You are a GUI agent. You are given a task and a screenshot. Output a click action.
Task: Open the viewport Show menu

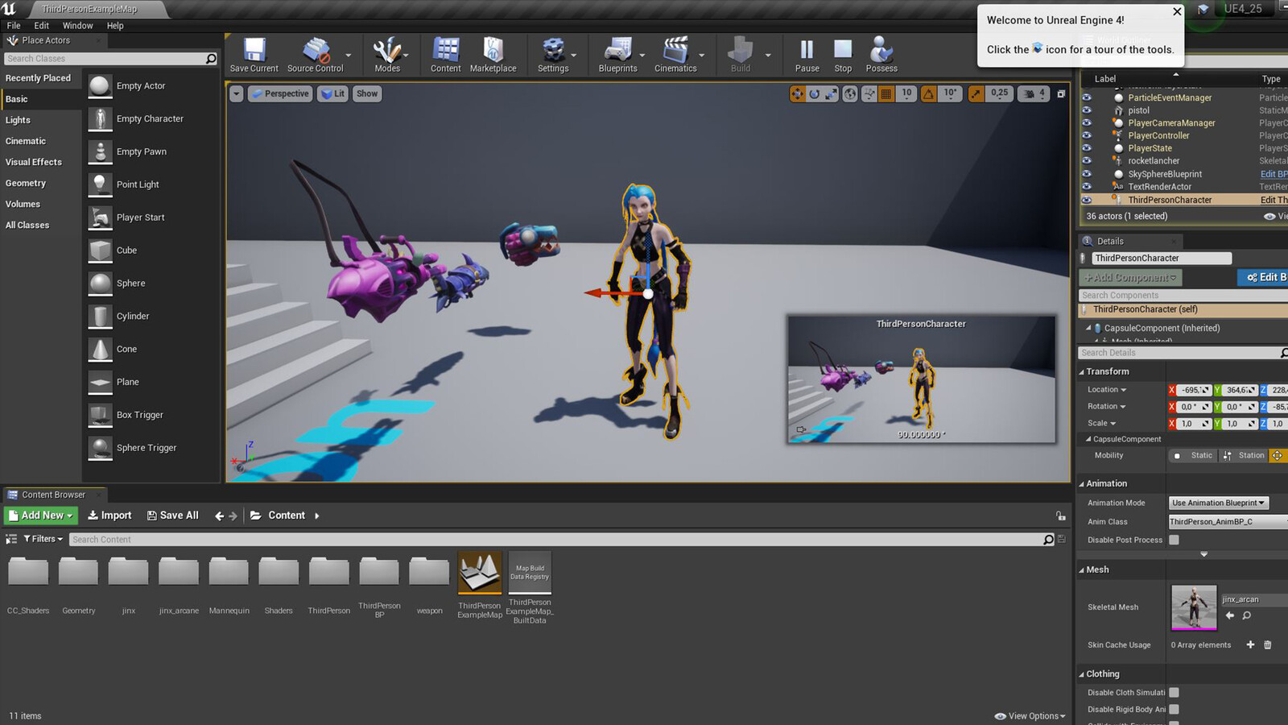pyautogui.click(x=367, y=93)
